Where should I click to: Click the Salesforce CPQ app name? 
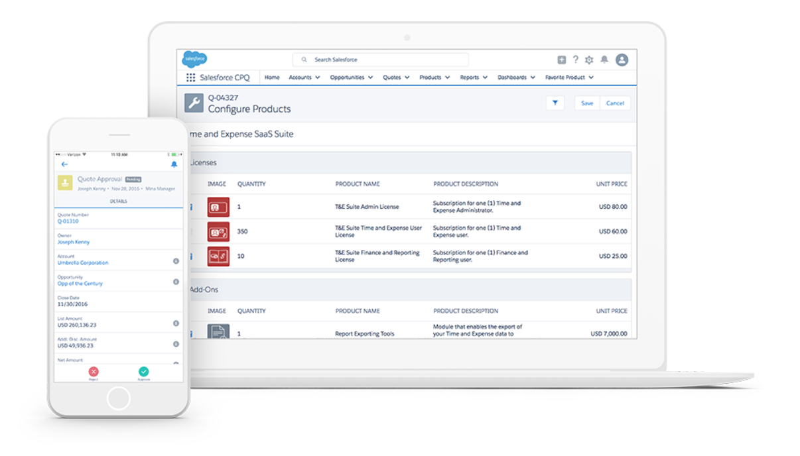point(225,78)
